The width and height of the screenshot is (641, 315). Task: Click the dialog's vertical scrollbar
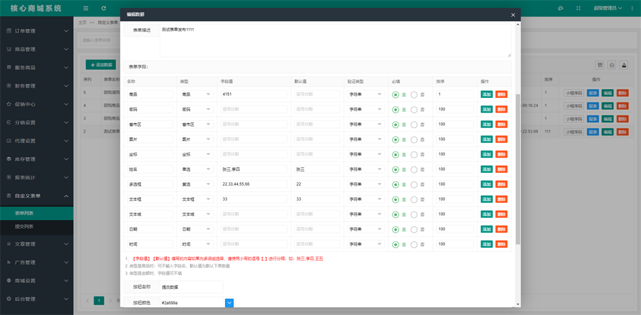coord(519,170)
